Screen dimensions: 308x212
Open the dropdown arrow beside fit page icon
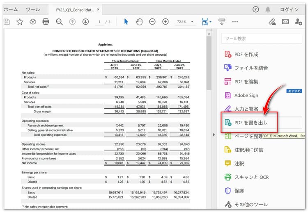click(210, 22)
